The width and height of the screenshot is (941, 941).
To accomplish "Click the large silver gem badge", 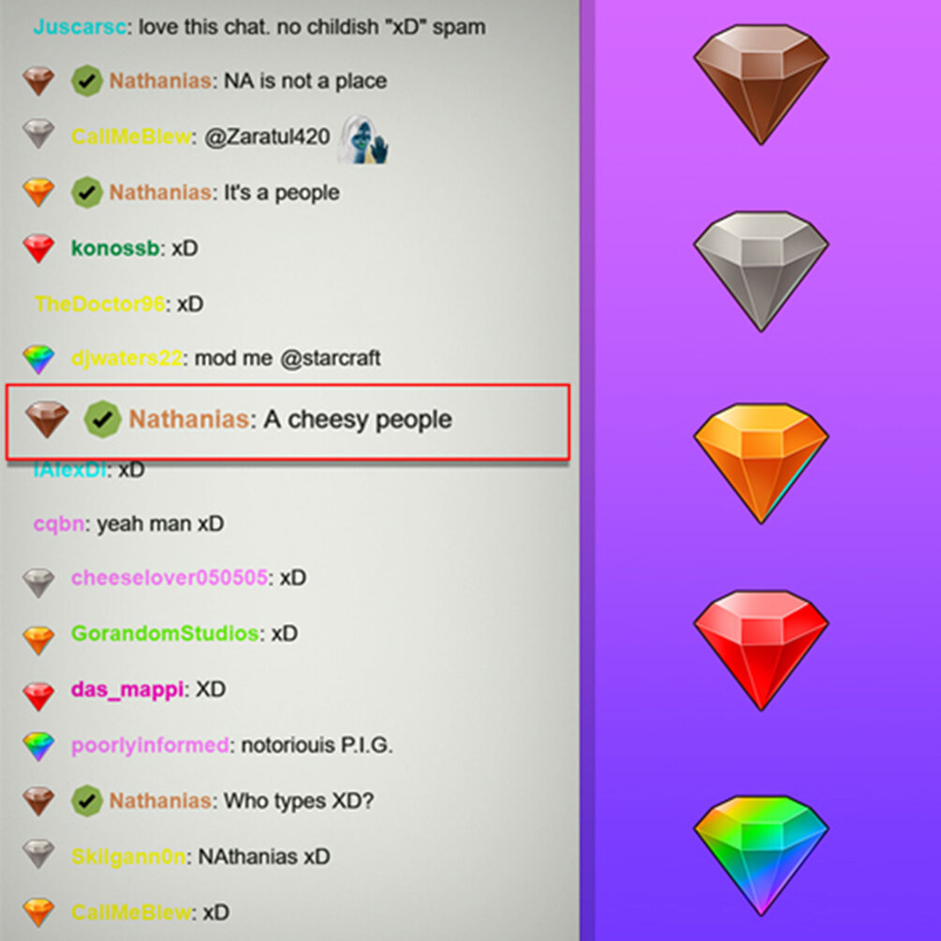I will tap(761, 272).
